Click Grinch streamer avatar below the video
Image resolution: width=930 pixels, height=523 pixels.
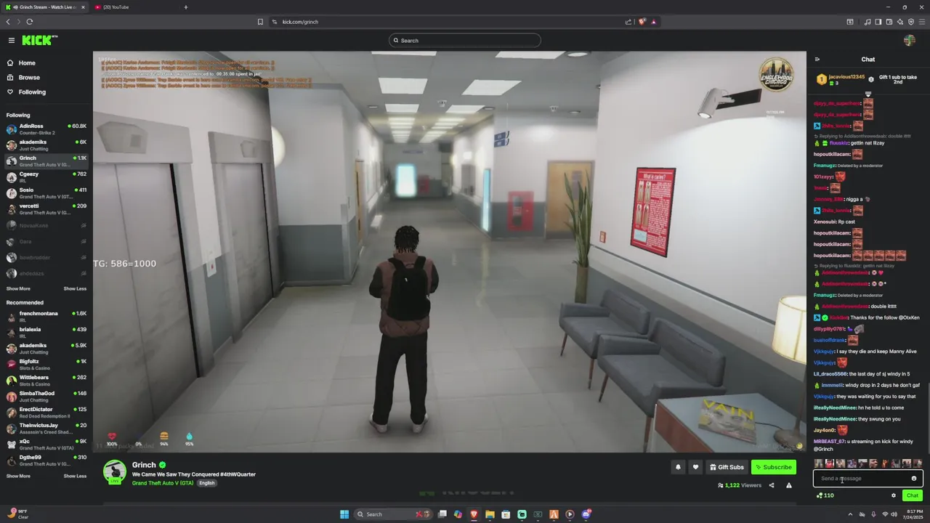point(114,471)
